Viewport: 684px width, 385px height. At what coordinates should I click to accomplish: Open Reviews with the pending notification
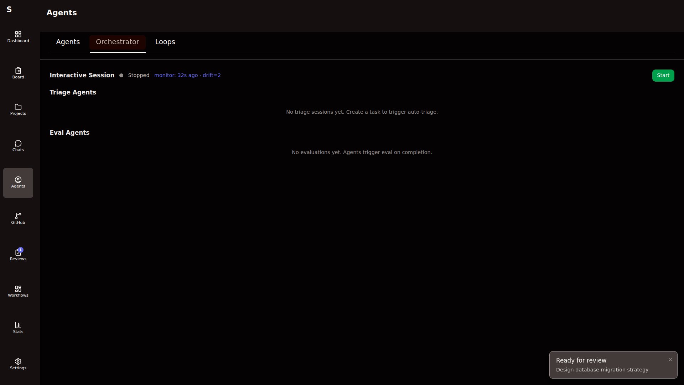[x=18, y=255]
